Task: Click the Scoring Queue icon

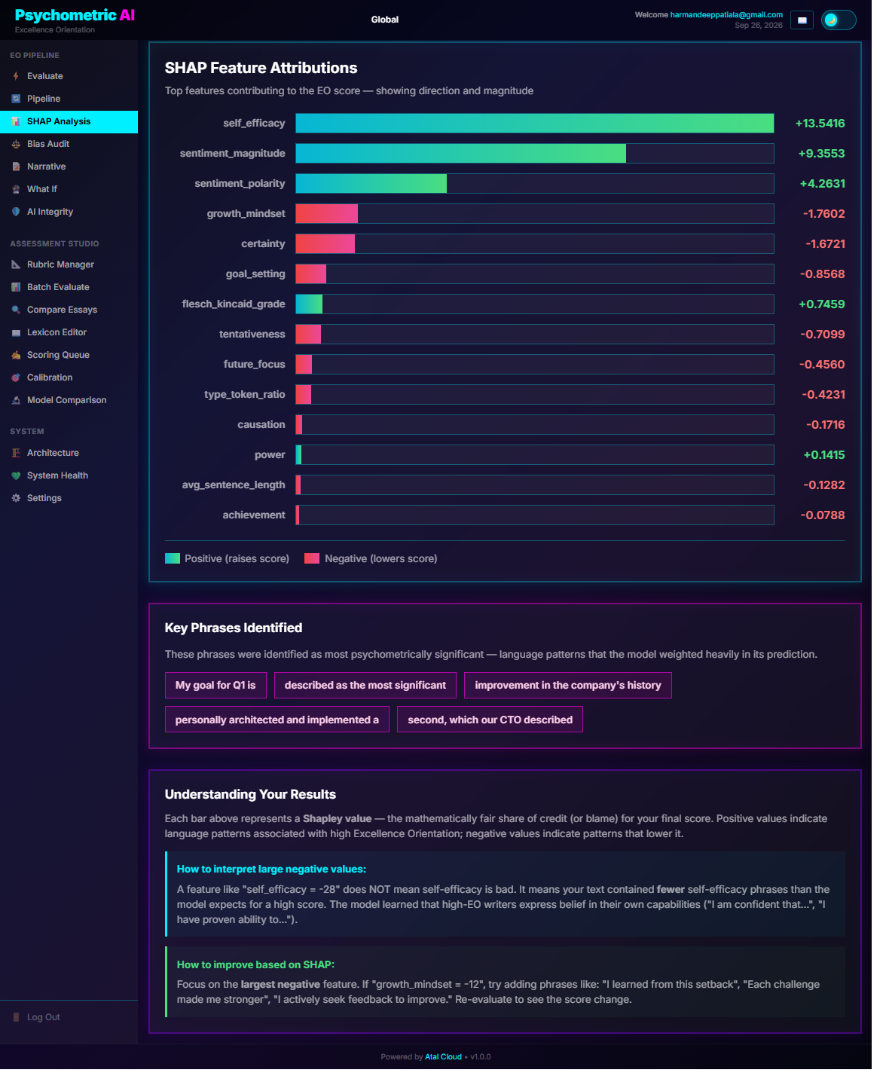Action: point(16,355)
